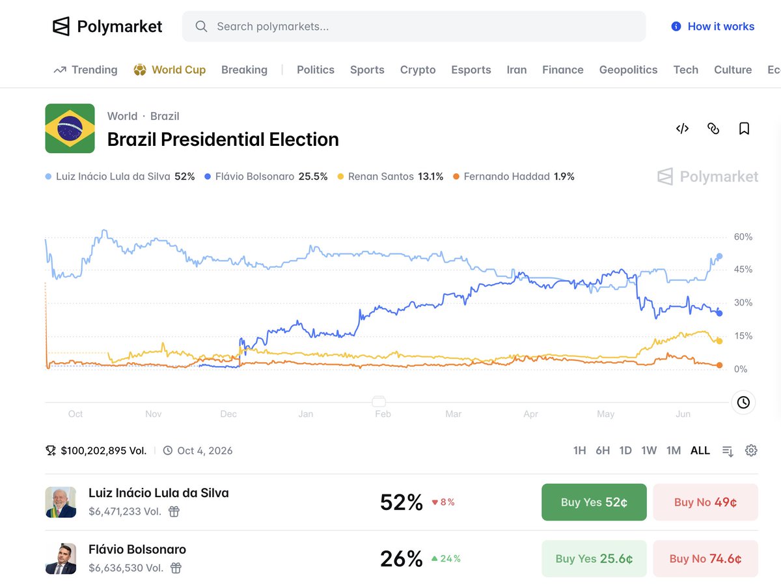Click the Search polymarkets input field
This screenshot has height=585, width=781.
pyautogui.click(x=414, y=27)
